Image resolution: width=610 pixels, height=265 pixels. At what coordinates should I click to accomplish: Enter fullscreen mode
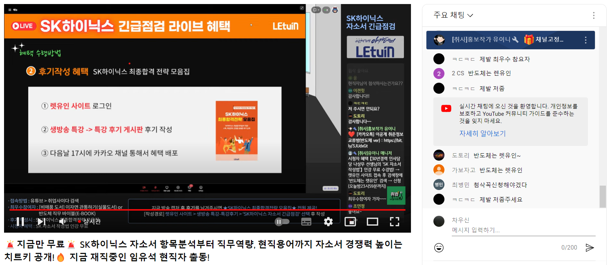coord(394,222)
